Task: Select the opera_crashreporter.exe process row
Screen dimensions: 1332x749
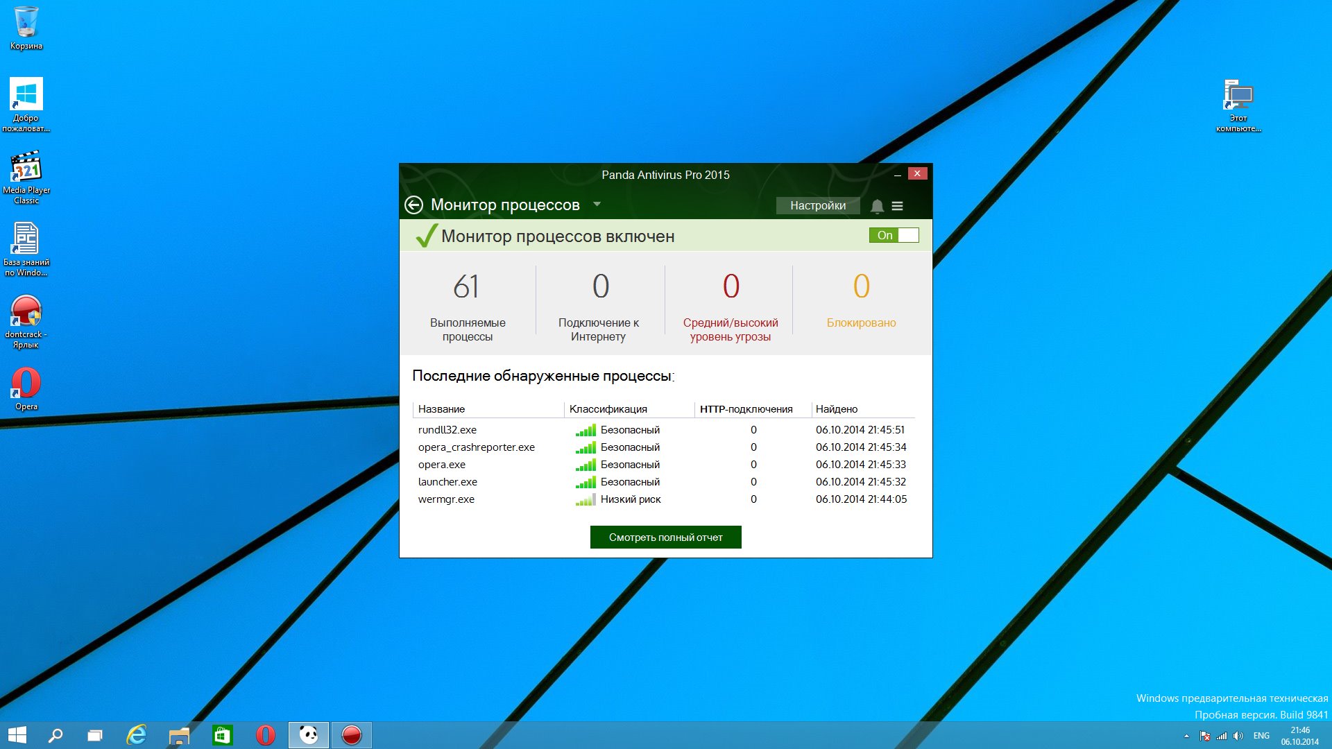Action: coord(663,447)
